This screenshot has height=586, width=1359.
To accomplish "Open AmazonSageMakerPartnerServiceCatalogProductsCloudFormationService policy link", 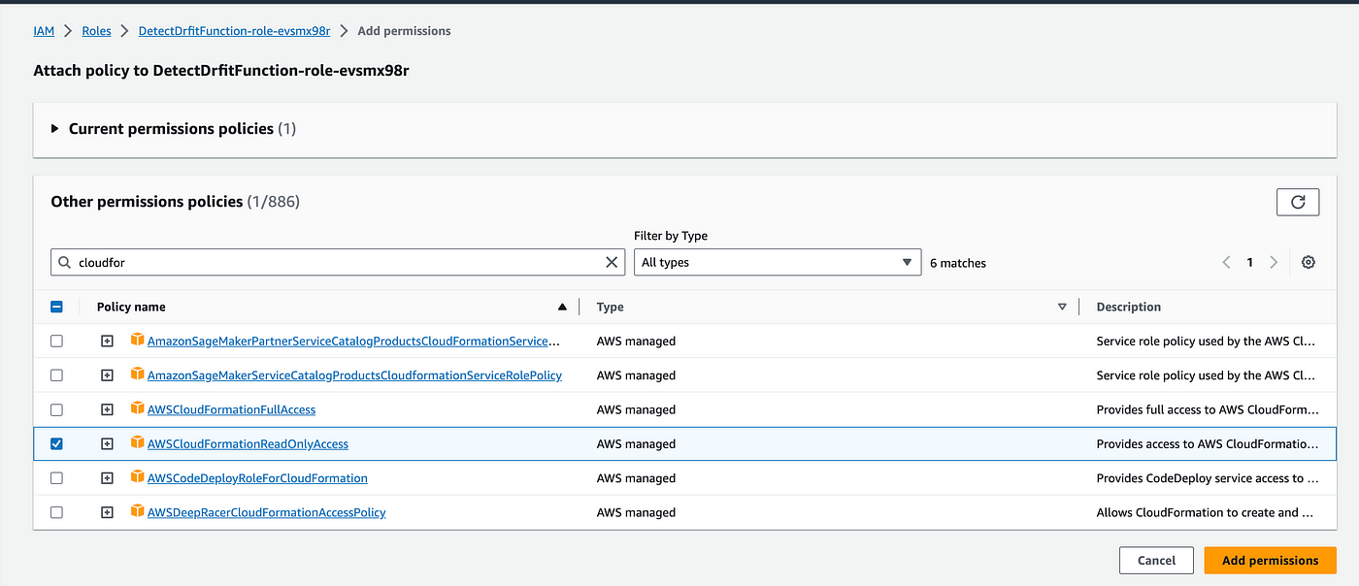I will pos(354,342).
